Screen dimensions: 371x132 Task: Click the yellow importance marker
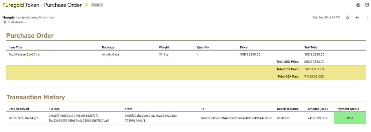coord(87,5)
